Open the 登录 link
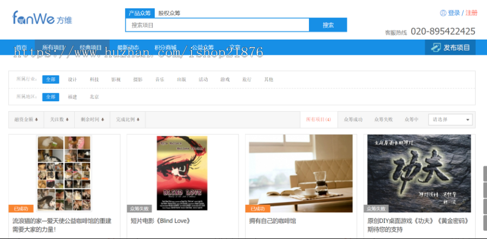 click(x=454, y=13)
